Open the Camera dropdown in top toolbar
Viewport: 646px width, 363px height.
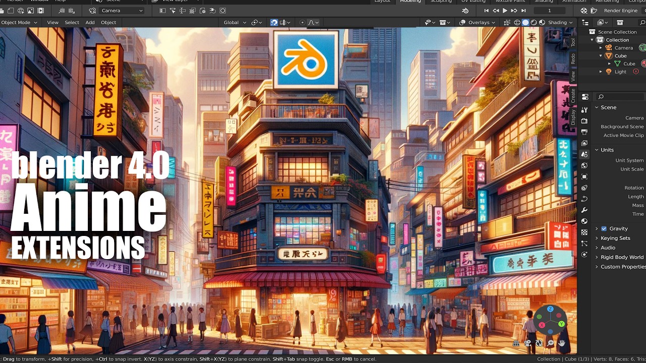pos(122,11)
